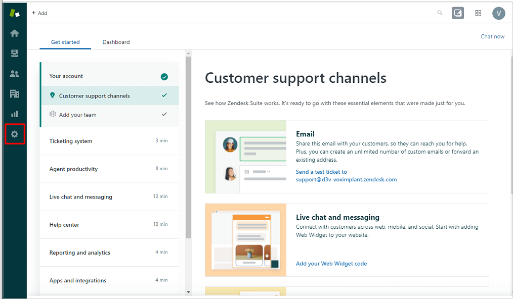Click Send a test ticket link
The width and height of the screenshot is (513, 299).
346,176
